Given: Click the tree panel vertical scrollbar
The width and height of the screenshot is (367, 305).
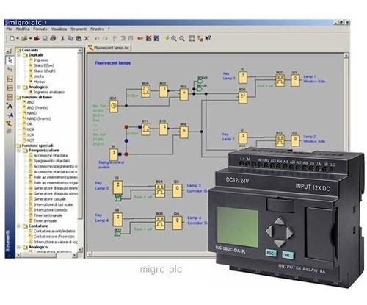Looking at the screenshot, I should [x=80, y=151].
